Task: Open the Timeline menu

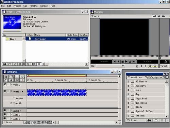Action: [33, 6]
